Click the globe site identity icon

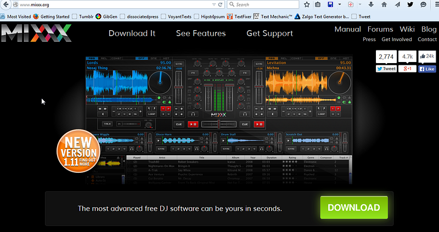[16, 5]
